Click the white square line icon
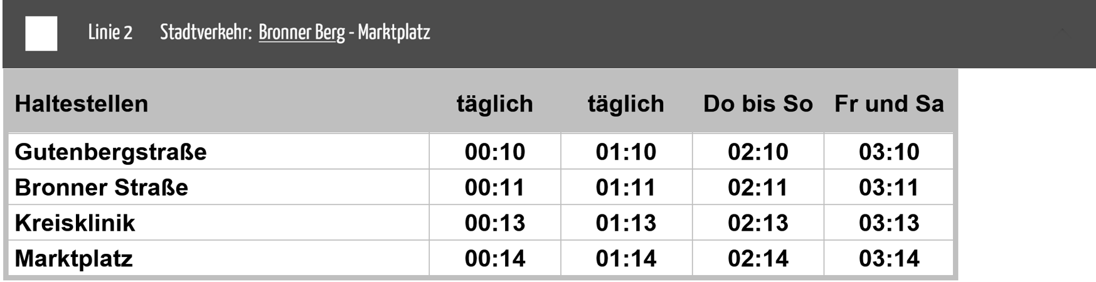The image size is (1096, 282). 41,33
